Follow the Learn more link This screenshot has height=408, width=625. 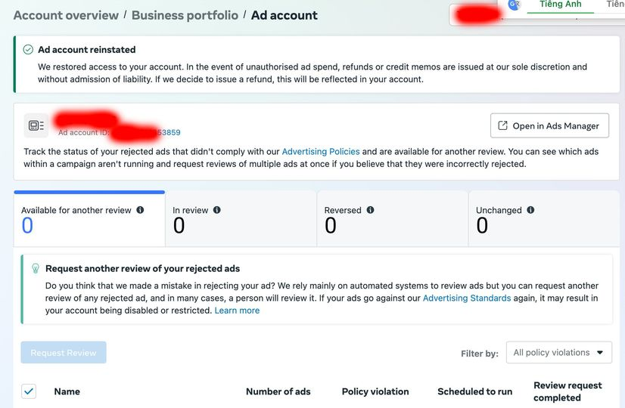[x=237, y=311]
